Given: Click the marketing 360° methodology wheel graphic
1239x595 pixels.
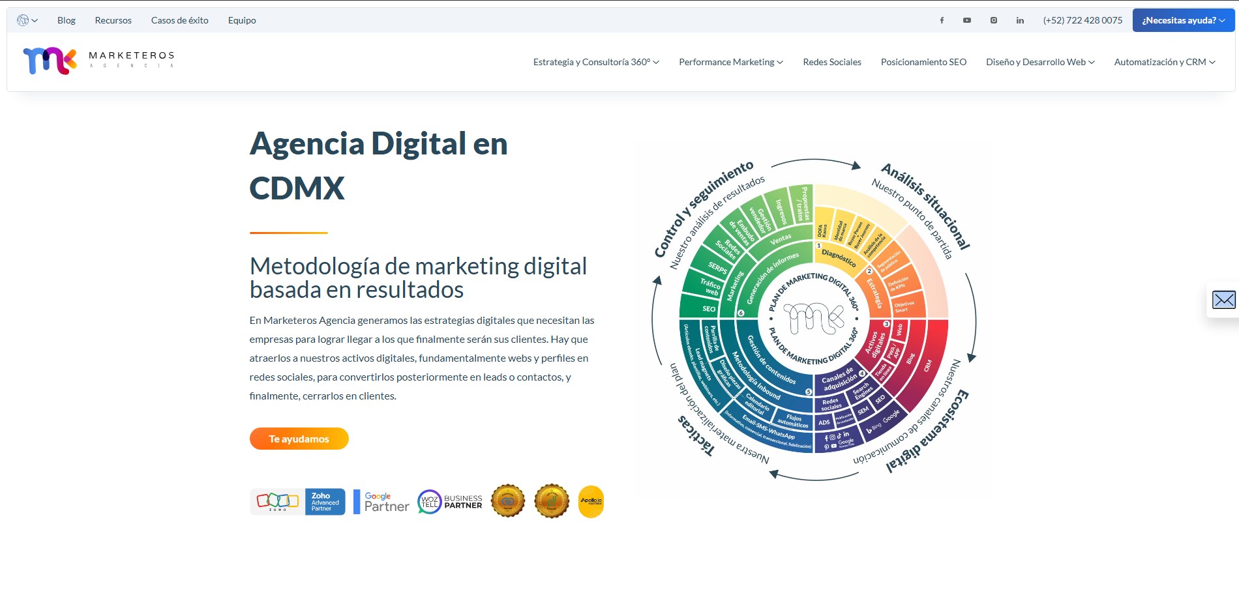Looking at the screenshot, I should pyautogui.click(x=814, y=319).
